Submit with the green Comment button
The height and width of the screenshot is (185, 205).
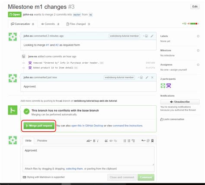click(146, 177)
